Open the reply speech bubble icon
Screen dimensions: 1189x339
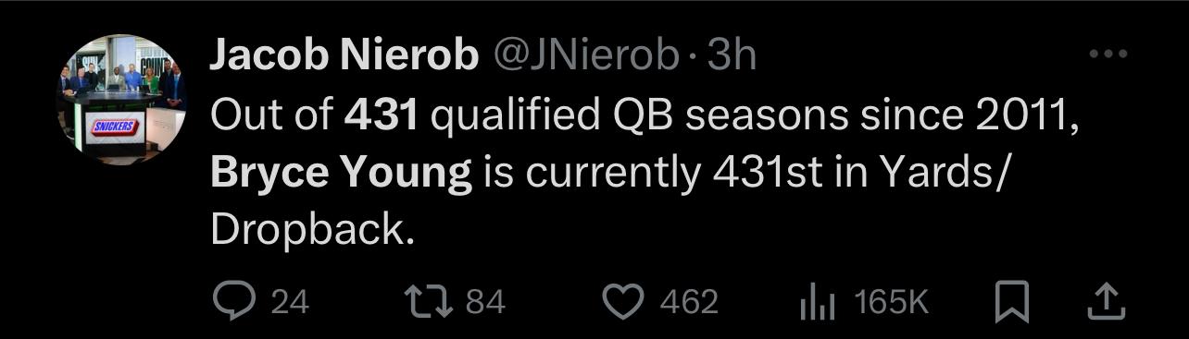coord(236,301)
